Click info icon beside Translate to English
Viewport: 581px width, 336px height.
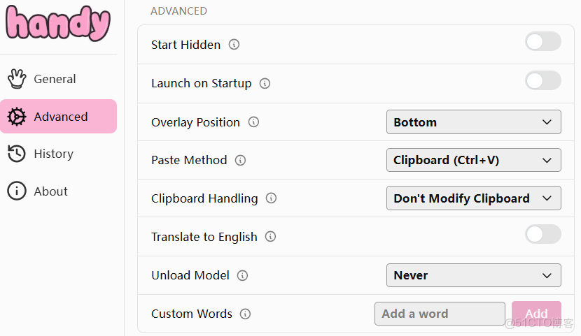[271, 237]
